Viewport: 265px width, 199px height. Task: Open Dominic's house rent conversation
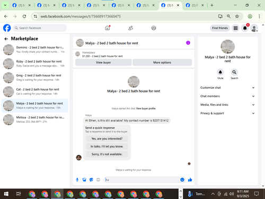coord(35,49)
